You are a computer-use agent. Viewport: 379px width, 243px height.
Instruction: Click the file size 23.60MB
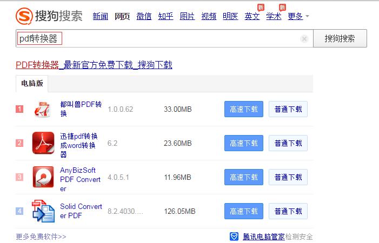(178, 143)
